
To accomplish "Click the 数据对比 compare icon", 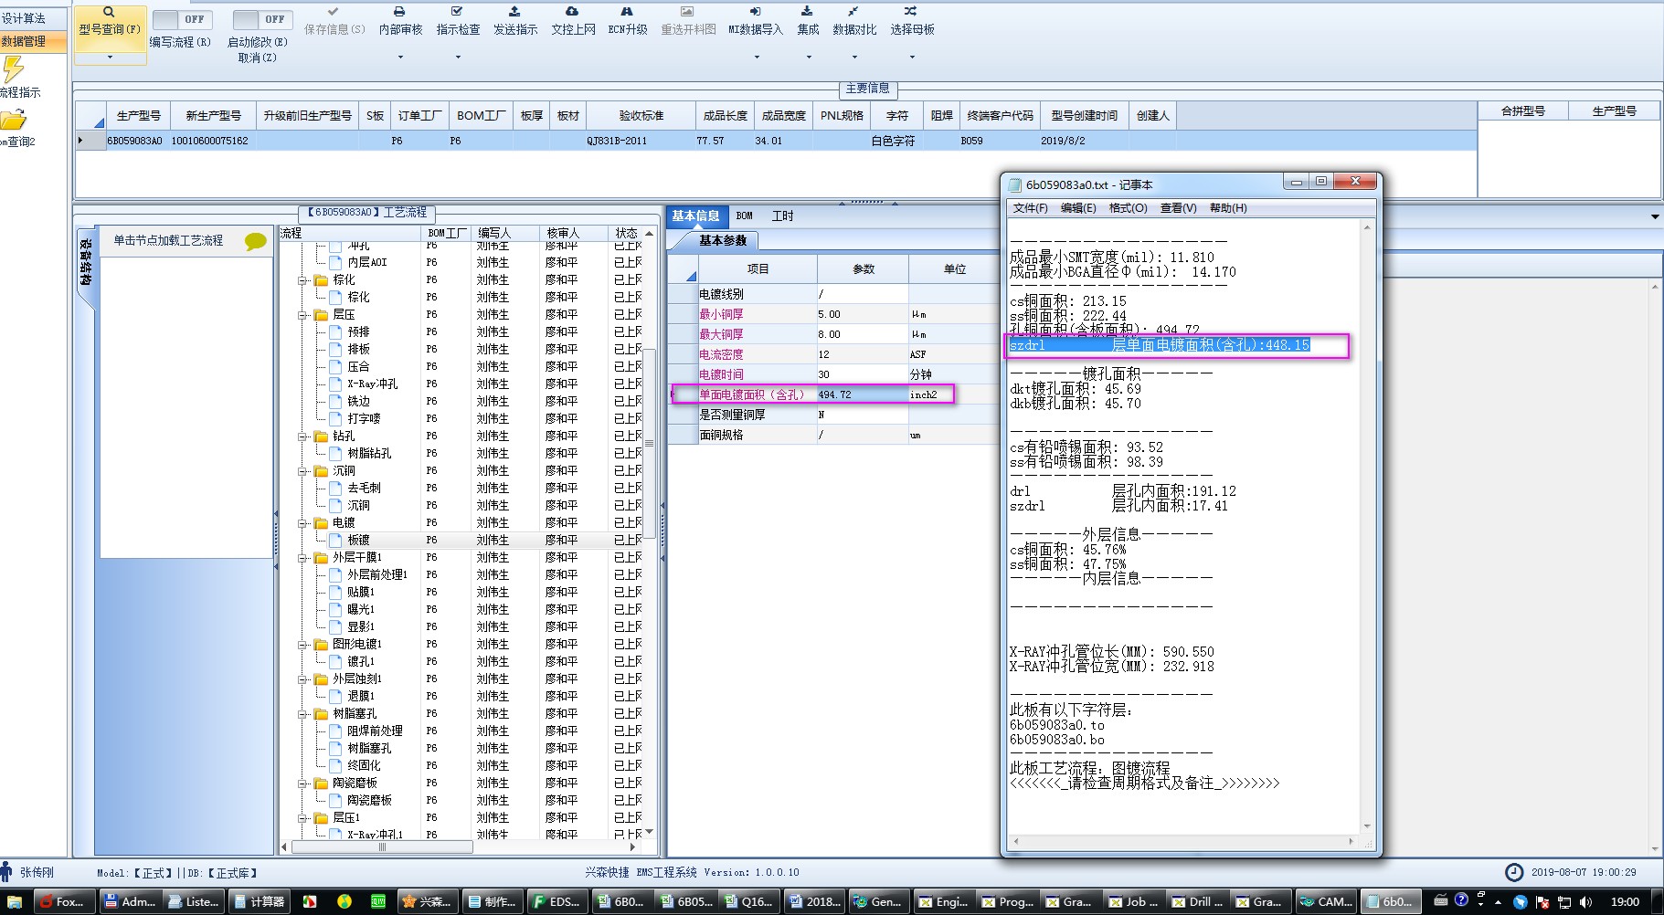I will 853,11.
